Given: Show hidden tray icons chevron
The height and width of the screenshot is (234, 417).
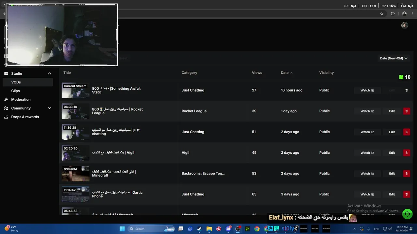Looking at the screenshot, I should (354, 229).
